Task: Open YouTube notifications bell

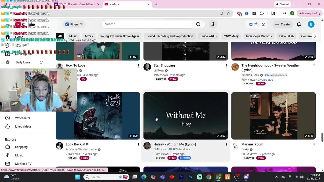Action: pyautogui.click(x=299, y=24)
